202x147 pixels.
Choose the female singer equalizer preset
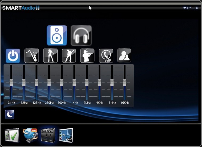[x=50, y=56]
